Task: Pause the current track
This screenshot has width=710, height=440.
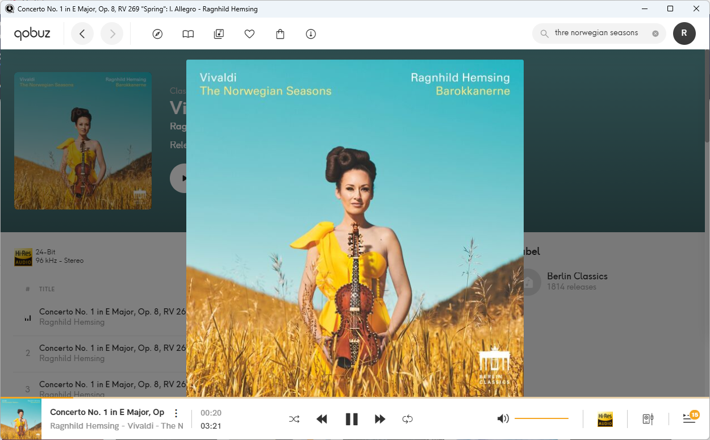Action: (352, 419)
